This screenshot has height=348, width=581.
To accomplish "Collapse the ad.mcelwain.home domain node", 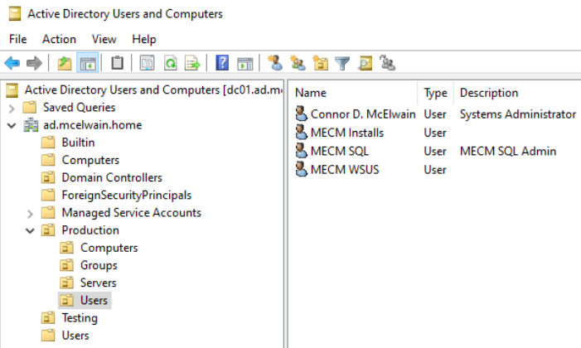I will 12,125.
